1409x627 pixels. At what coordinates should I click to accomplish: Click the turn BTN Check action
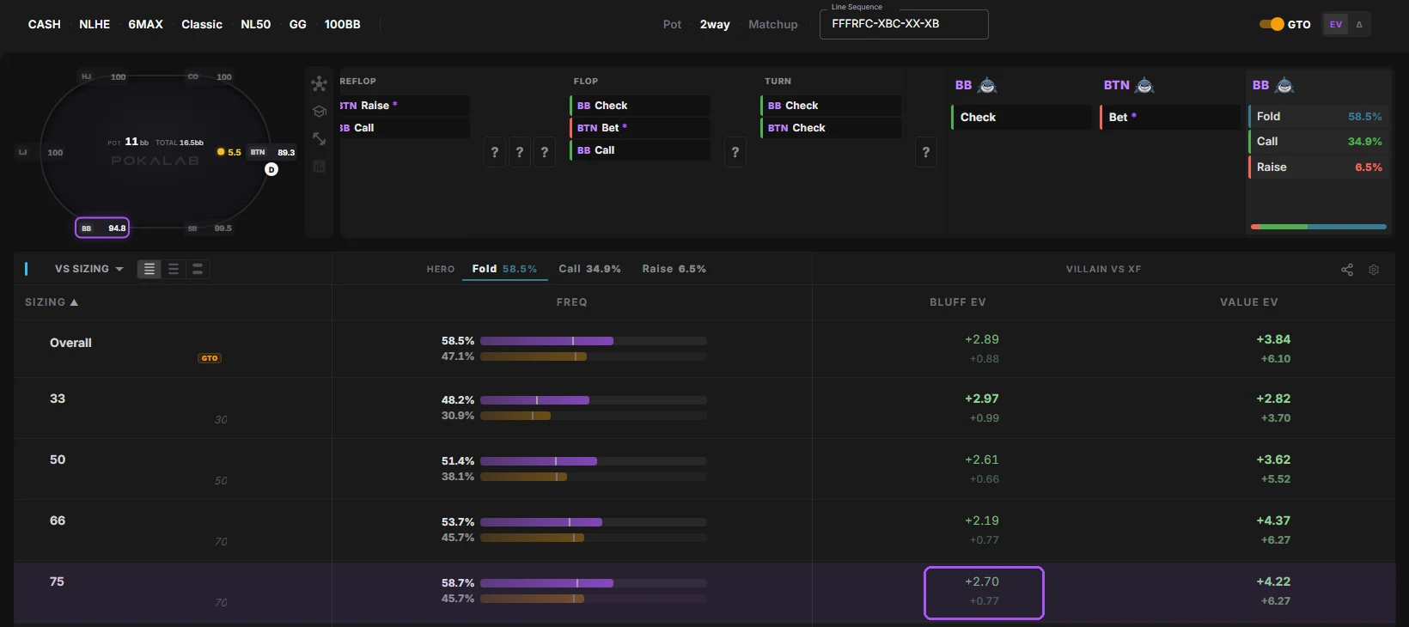(x=831, y=127)
